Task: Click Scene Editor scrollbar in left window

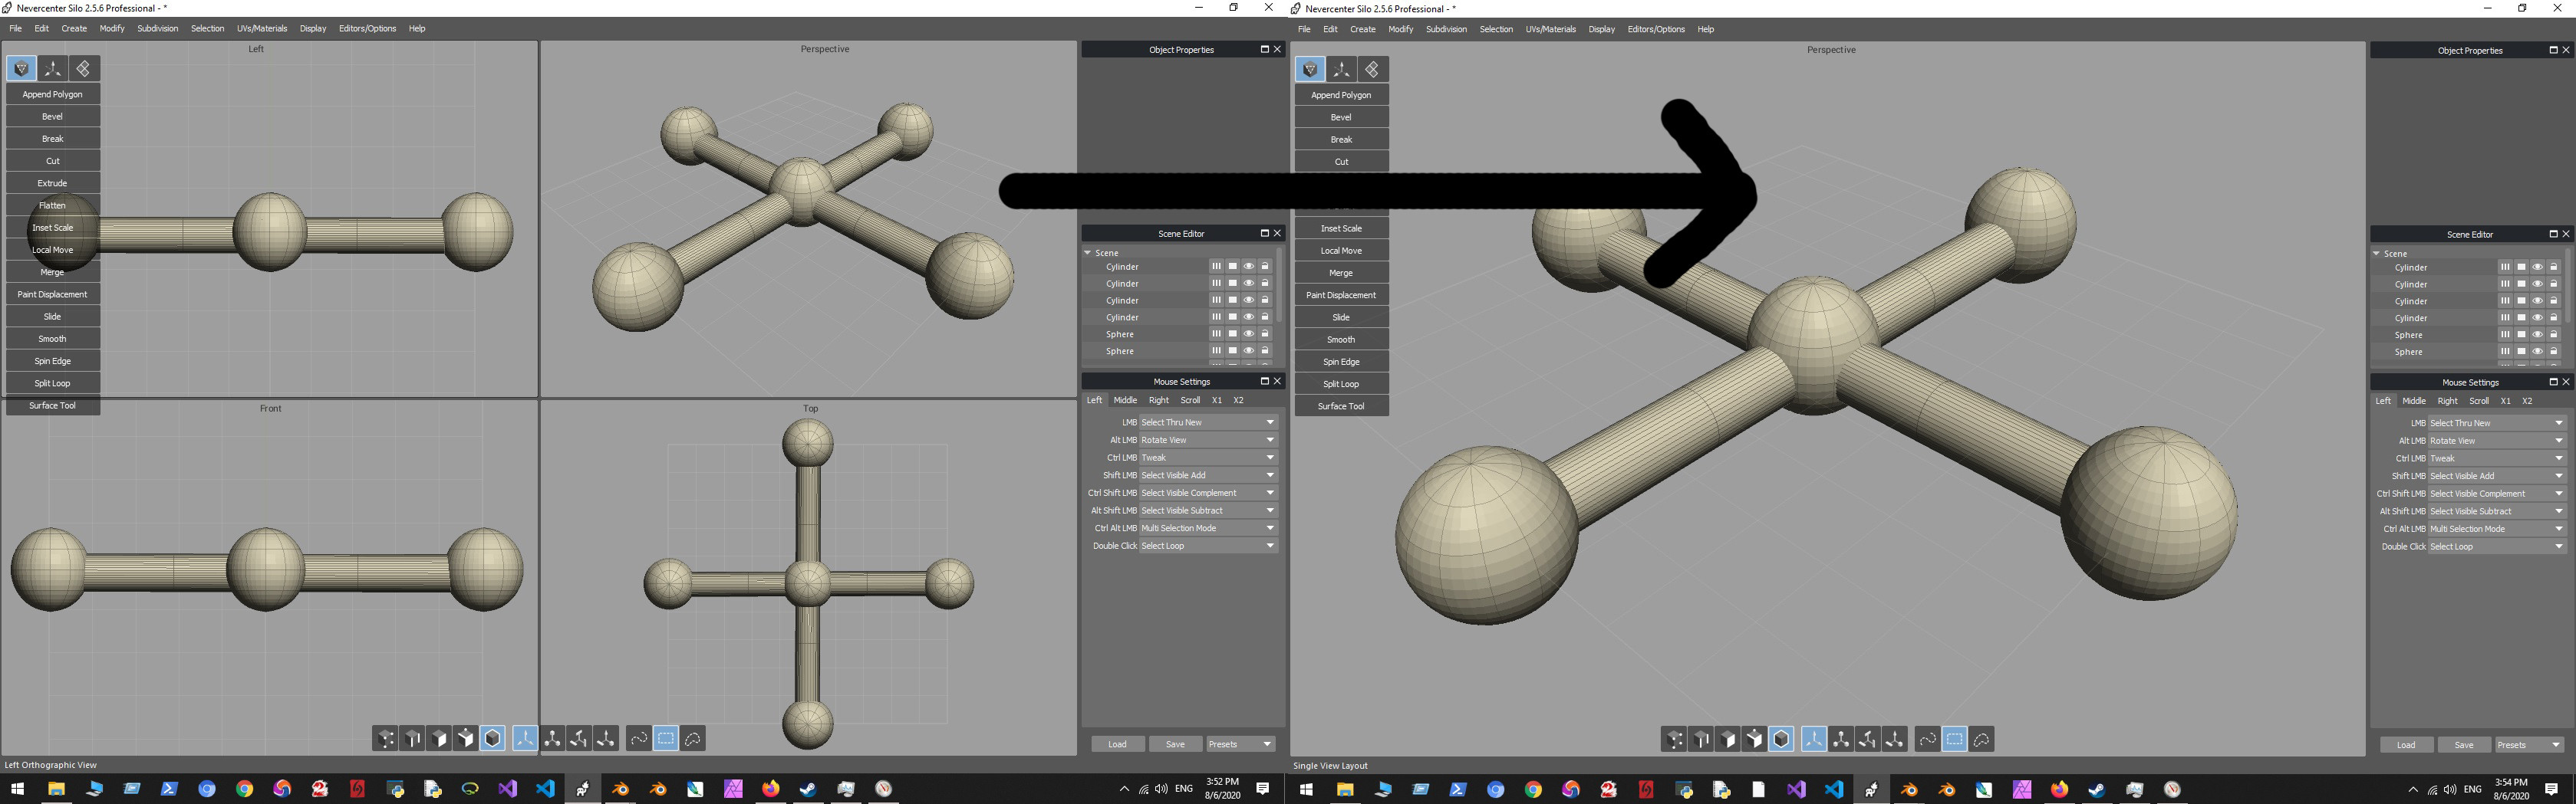Action: (1280, 284)
